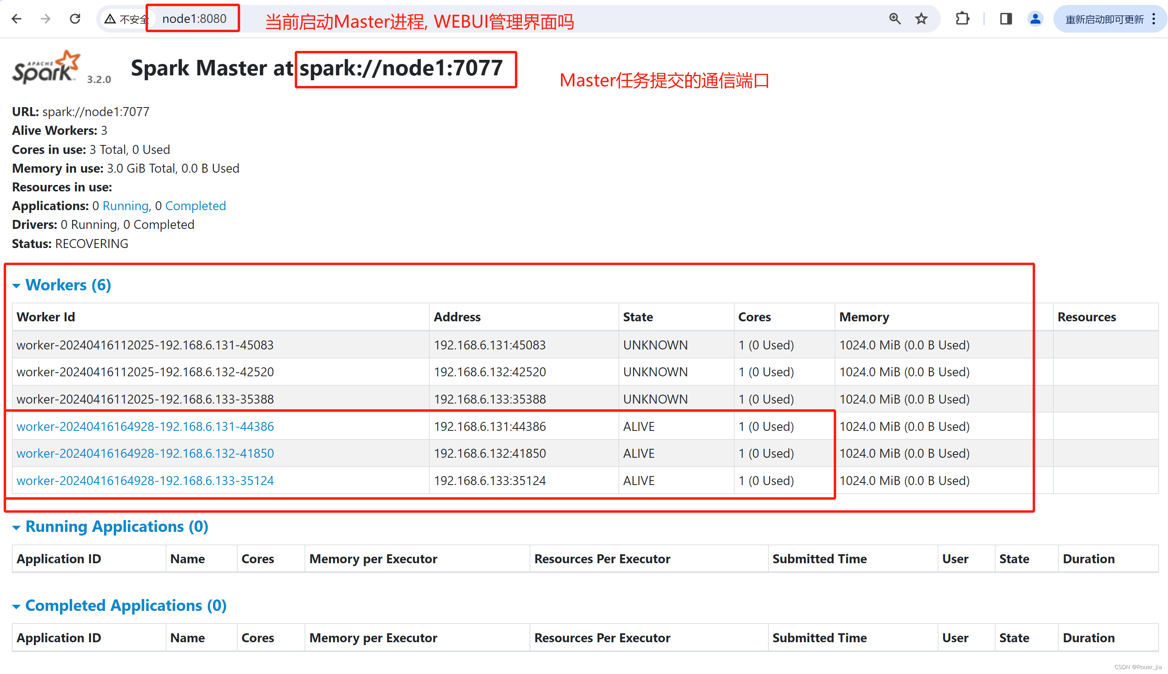Click the browser back arrow
This screenshot has height=674, width=1168.
pos(17,19)
